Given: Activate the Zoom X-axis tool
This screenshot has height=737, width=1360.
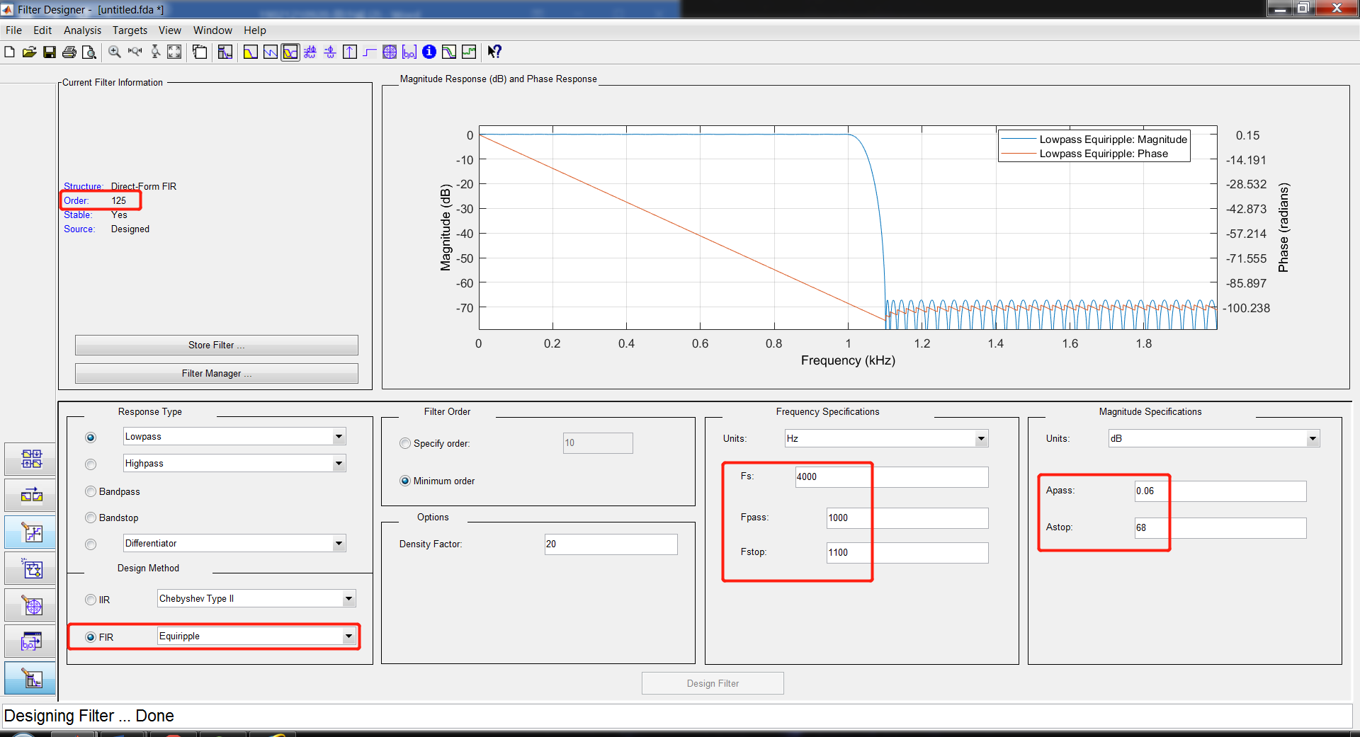Looking at the screenshot, I should click(x=135, y=52).
